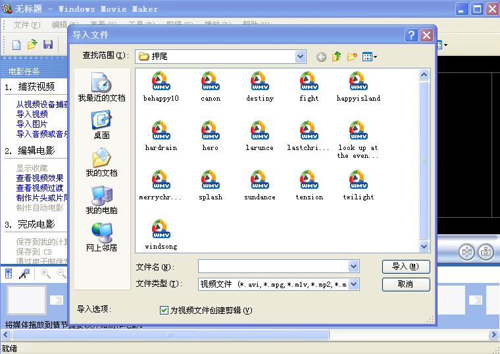Select the sundance WMV file

tap(260, 186)
